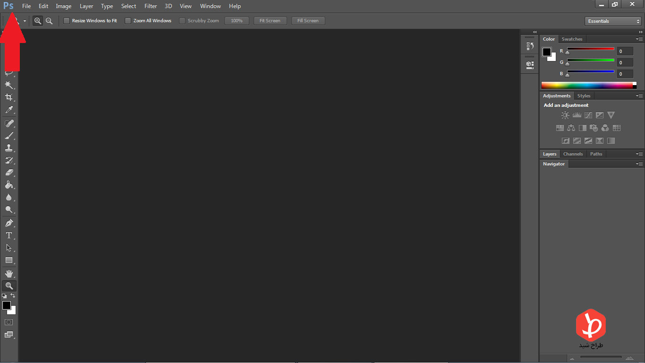Open the Image menu
Image resolution: width=645 pixels, height=363 pixels.
tap(64, 6)
